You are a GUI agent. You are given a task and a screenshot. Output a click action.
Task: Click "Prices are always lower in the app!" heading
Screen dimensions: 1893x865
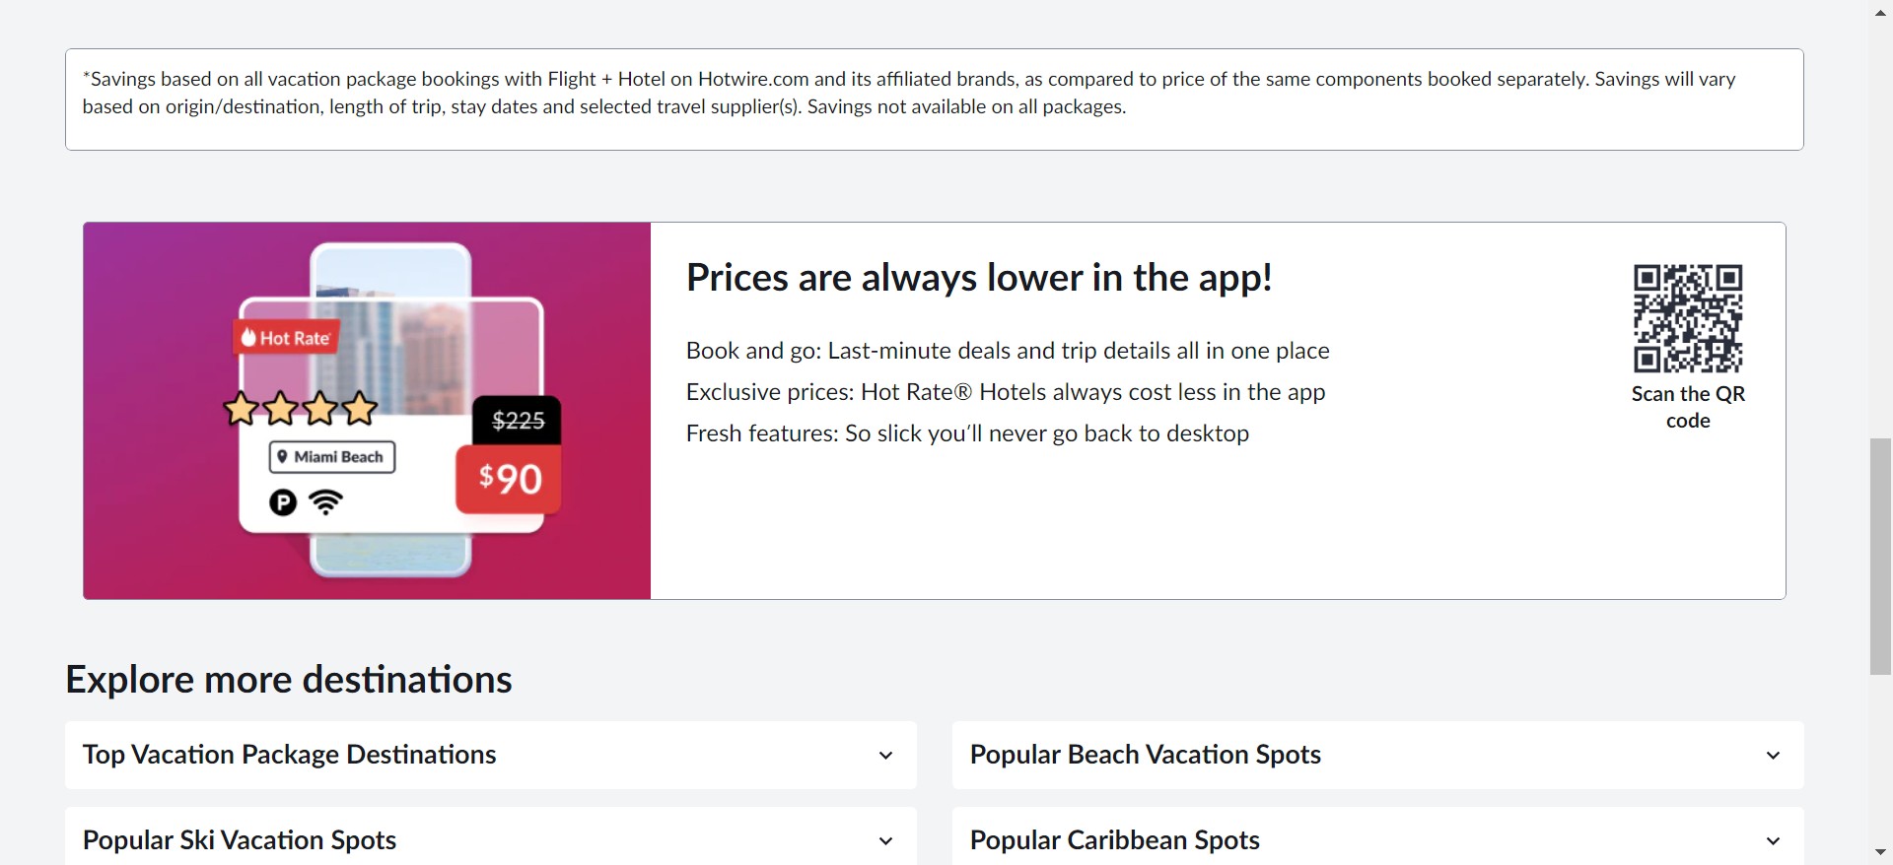[978, 278]
